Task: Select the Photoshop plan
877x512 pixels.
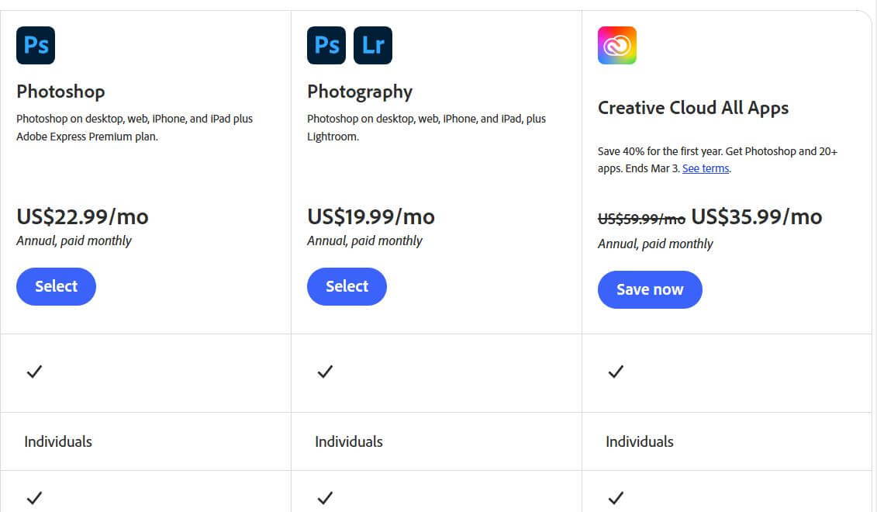Action: 56,286
